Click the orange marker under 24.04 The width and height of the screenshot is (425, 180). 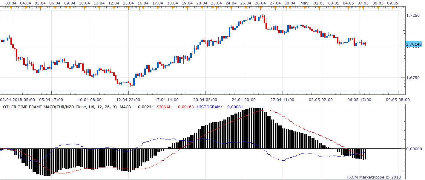click(x=231, y=7)
